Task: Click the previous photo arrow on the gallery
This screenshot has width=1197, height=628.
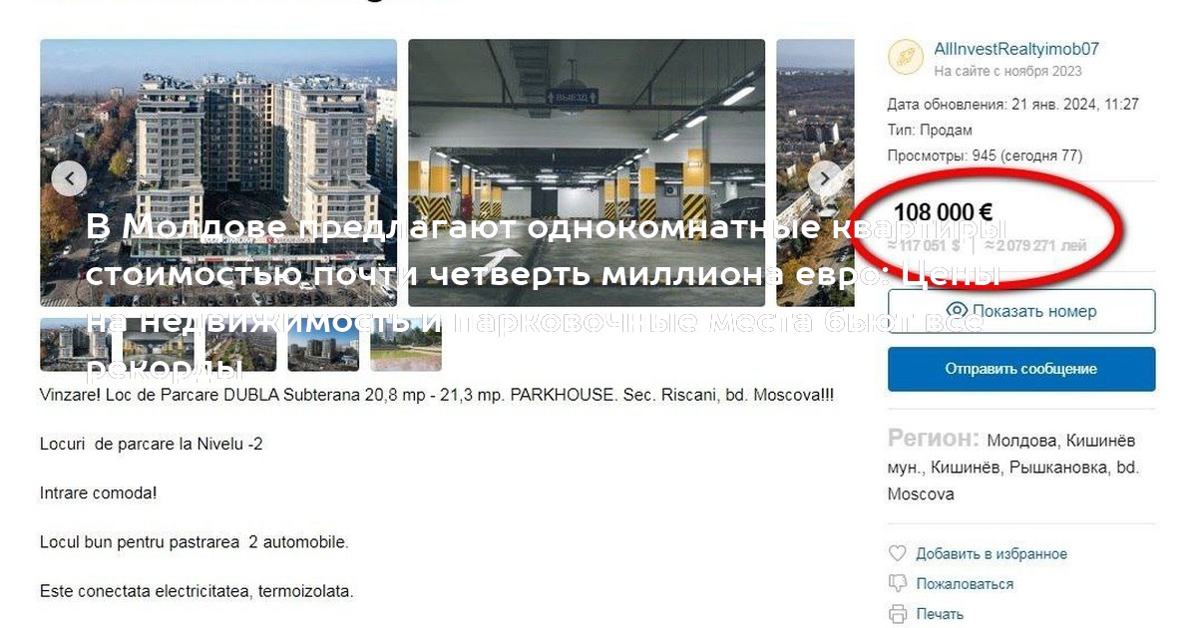Action: pyautogui.click(x=69, y=178)
